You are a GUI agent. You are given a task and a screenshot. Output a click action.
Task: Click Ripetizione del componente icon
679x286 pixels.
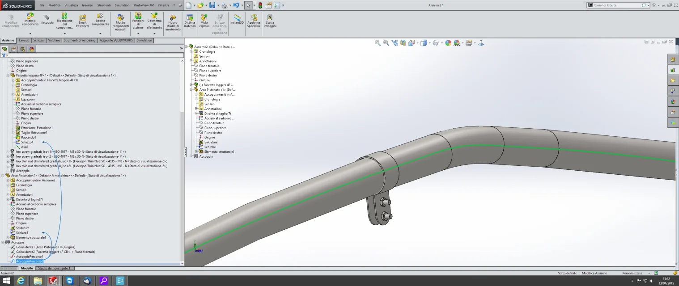[x=65, y=16]
